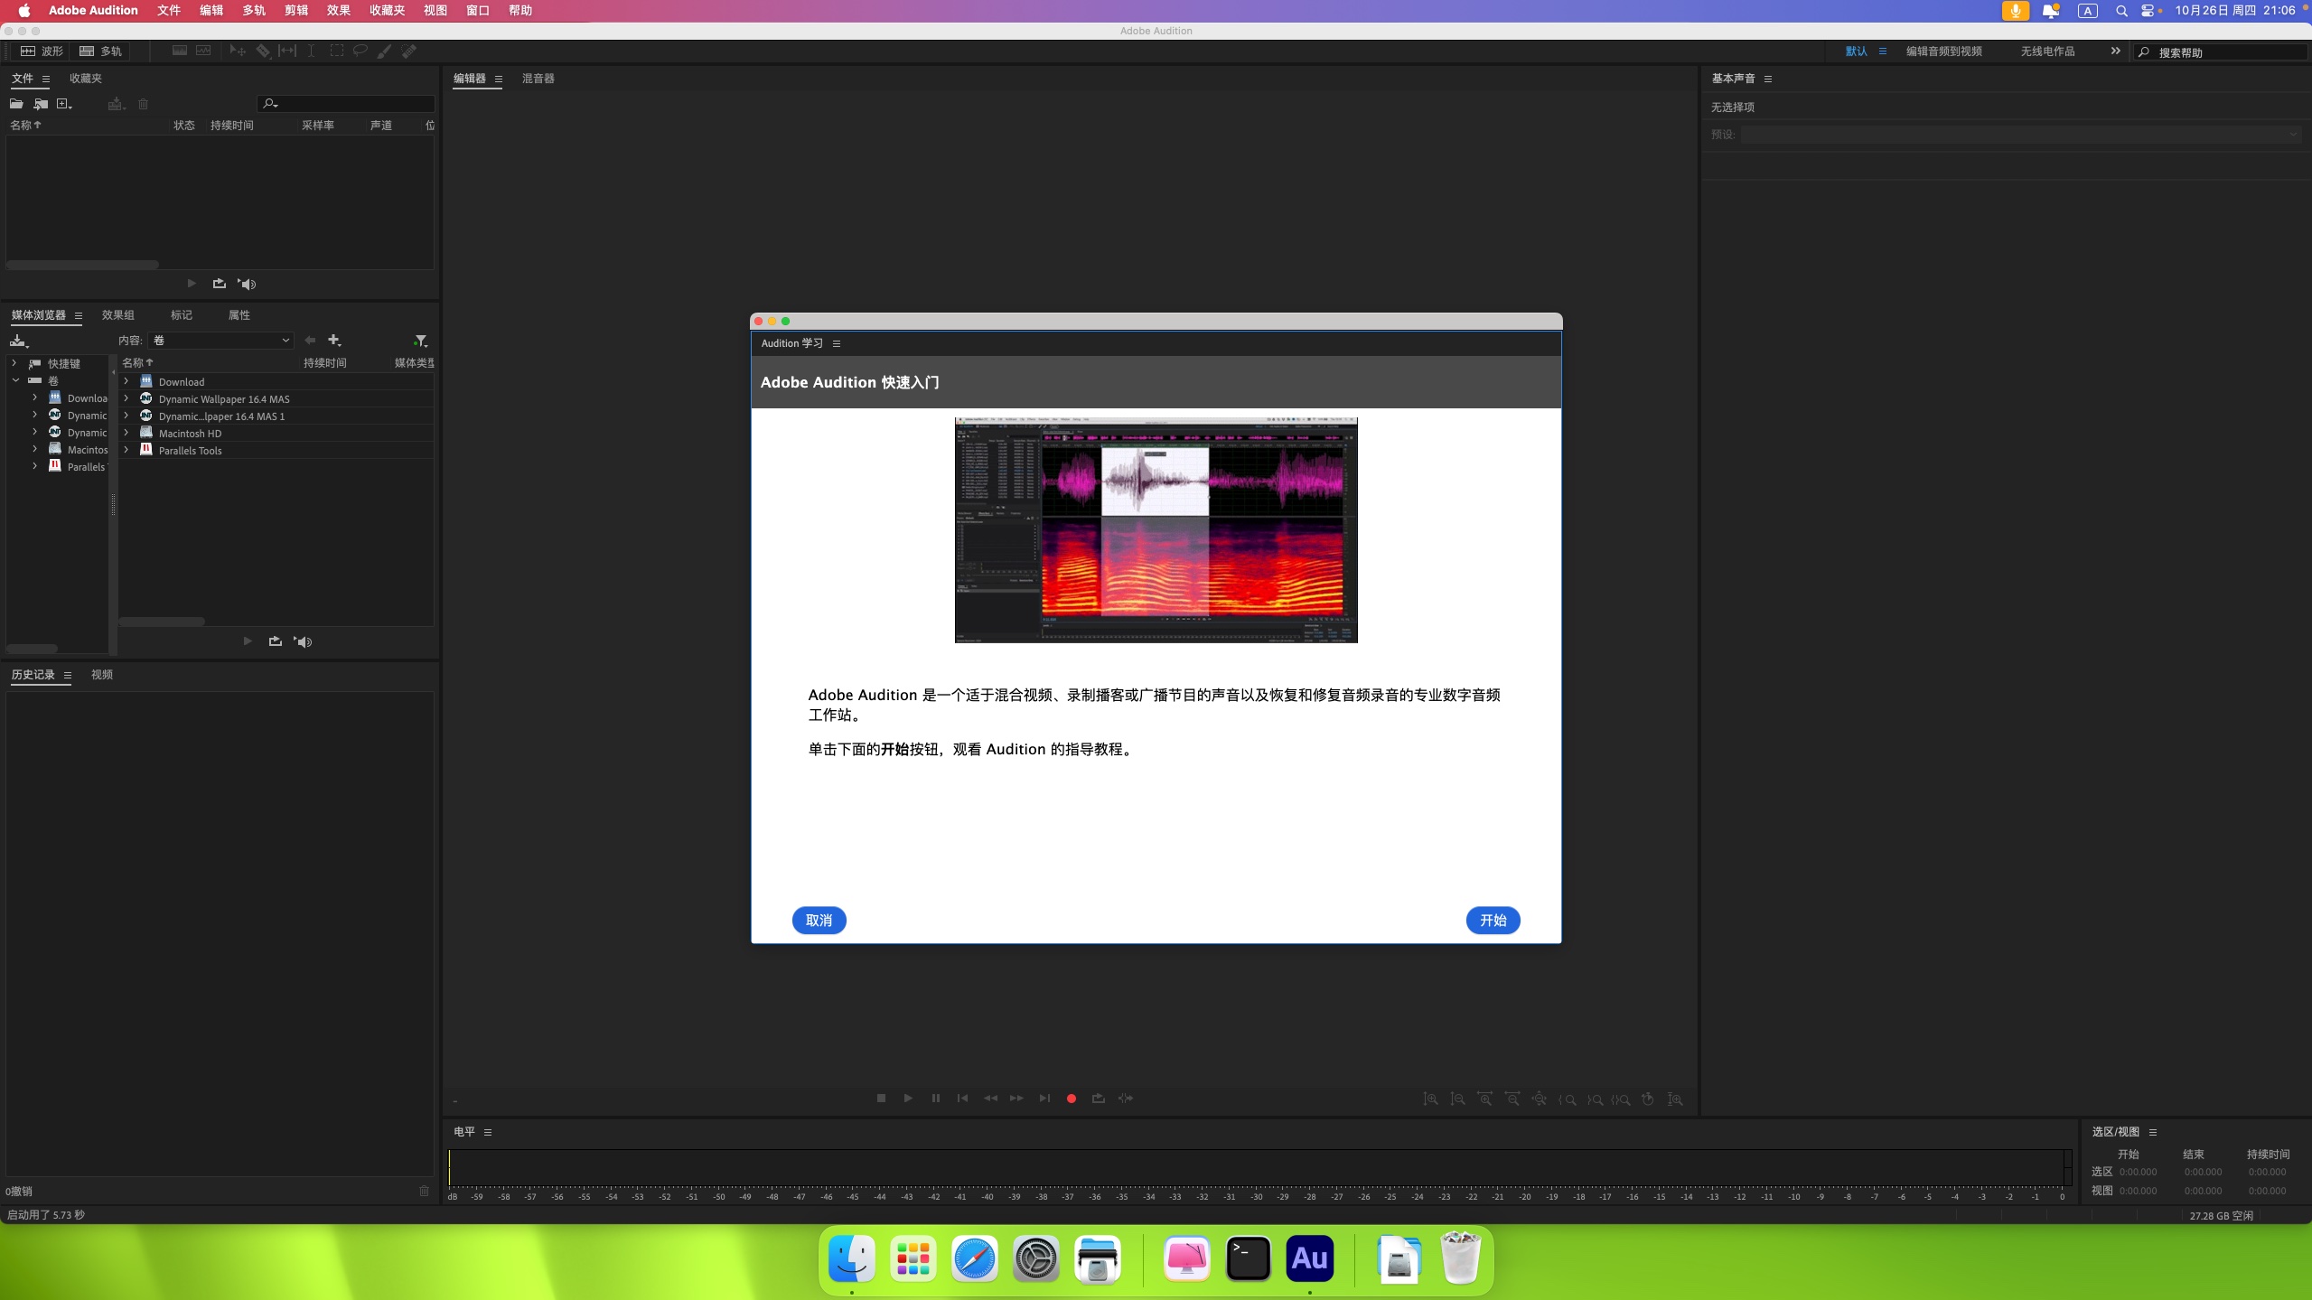Click the transport Stop button

point(881,1099)
